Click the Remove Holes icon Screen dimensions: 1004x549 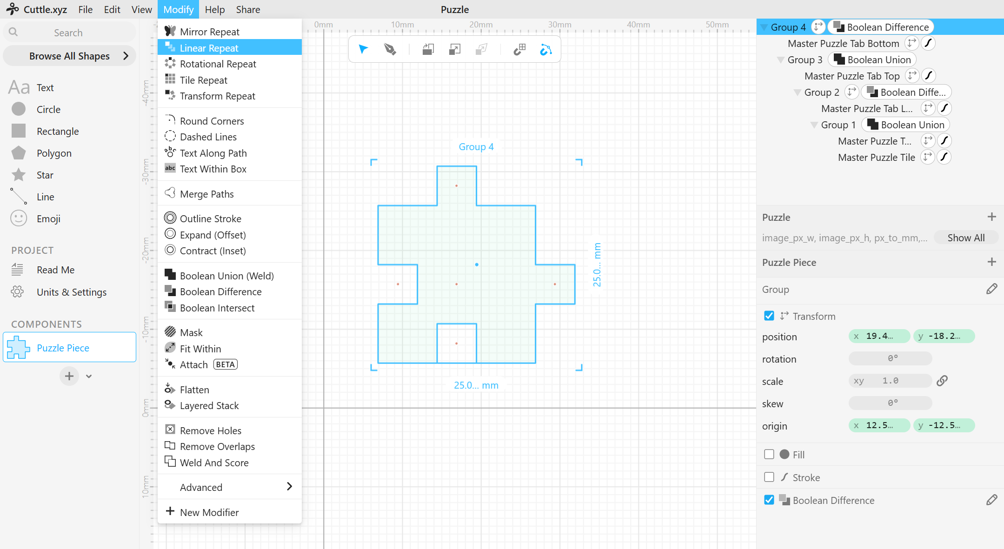click(170, 430)
